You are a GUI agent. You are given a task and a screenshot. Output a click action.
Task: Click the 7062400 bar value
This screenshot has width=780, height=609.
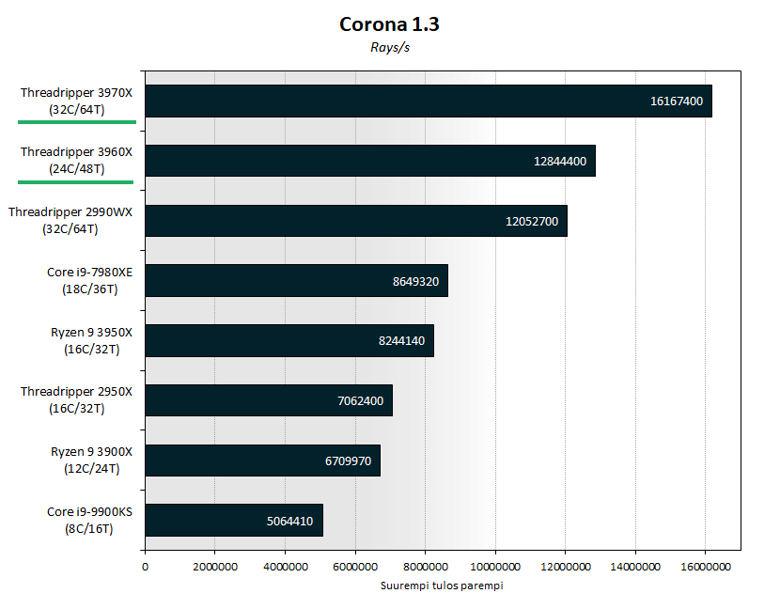pyautogui.click(x=359, y=401)
